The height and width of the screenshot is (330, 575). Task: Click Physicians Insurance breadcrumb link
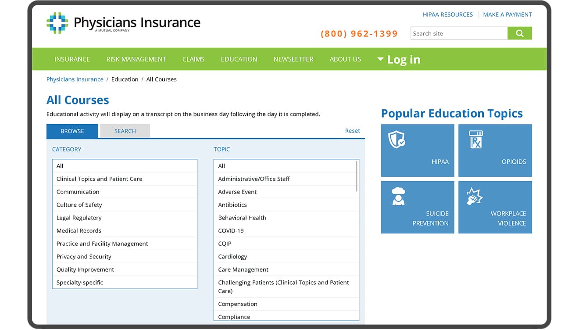coord(75,79)
